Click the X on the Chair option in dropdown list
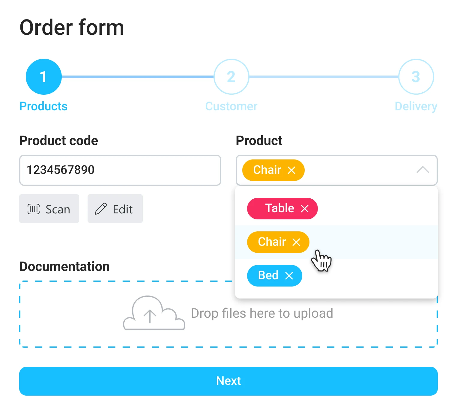 (x=296, y=242)
